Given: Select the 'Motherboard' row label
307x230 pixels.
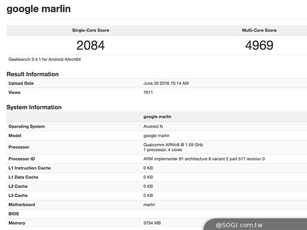Looking at the screenshot, I should [x=22, y=205].
